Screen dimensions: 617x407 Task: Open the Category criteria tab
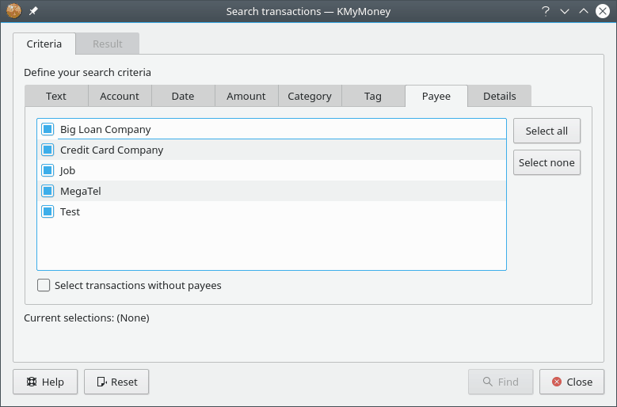click(310, 96)
